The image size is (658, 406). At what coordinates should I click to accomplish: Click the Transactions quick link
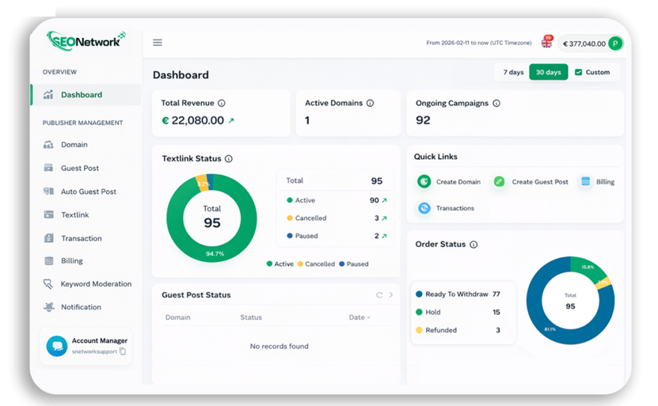(x=423, y=208)
